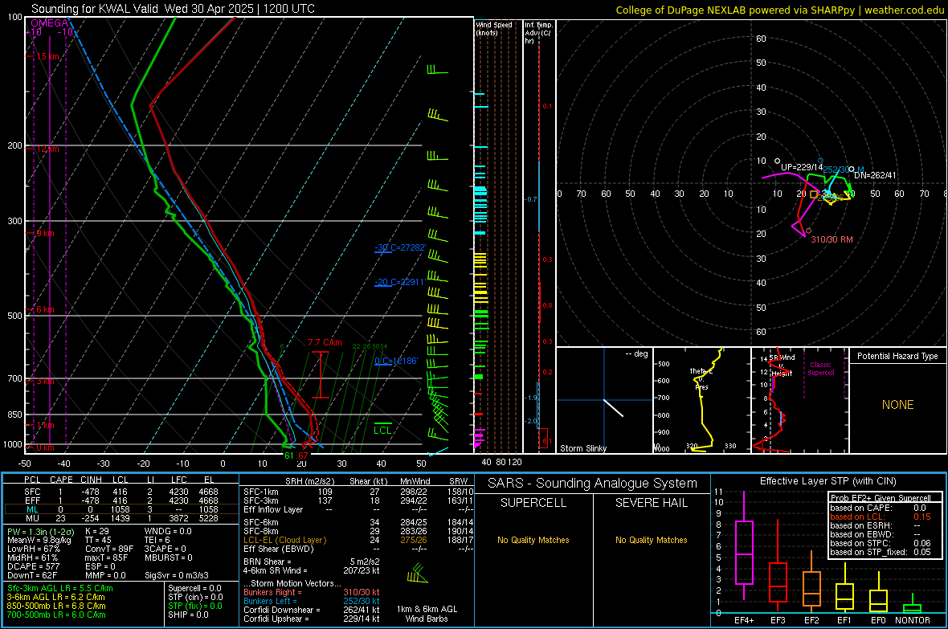The width and height of the screenshot is (948, 629).
Task: Select the SFC parcel row
Action: click(121, 492)
